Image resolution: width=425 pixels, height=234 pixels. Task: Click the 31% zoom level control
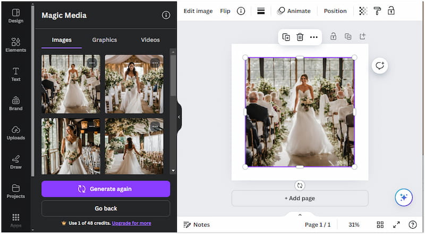(x=354, y=224)
